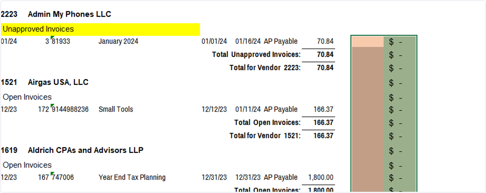
Task: Click due date 01/16/24
Action: coord(248,41)
